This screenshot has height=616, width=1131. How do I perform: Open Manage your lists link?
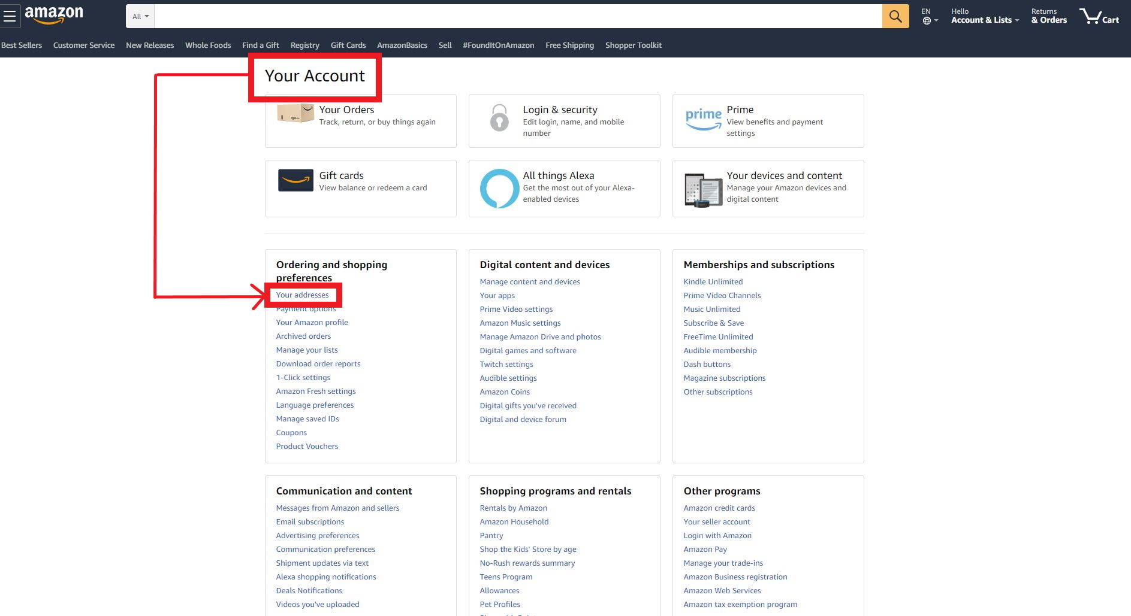point(307,350)
